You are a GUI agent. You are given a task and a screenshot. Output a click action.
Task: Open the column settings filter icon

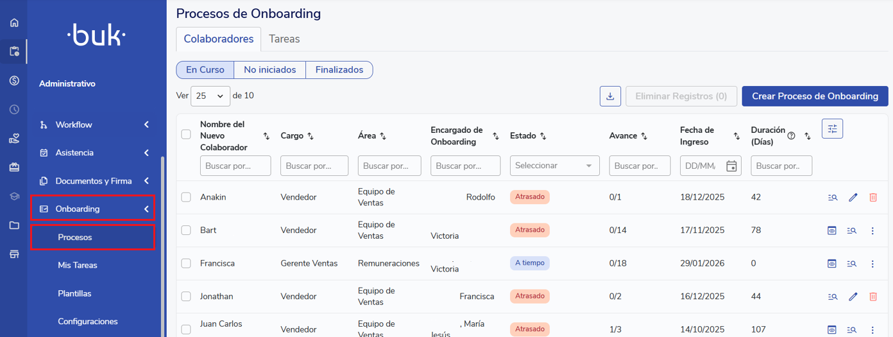coord(832,128)
